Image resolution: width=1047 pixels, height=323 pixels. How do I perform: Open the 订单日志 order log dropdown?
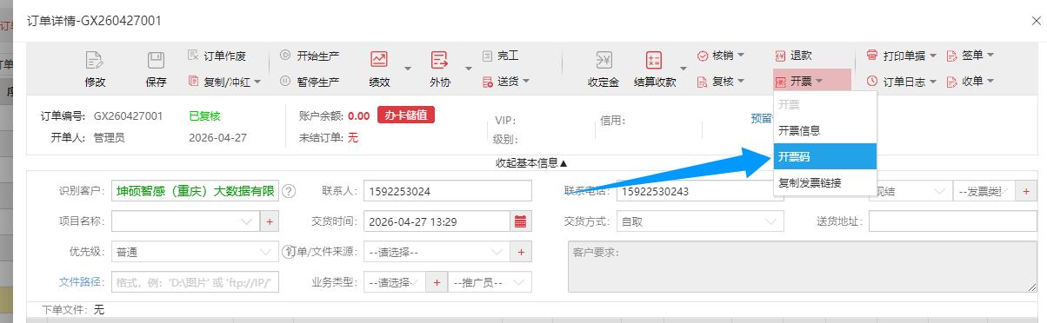point(901,82)
